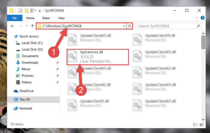Open the recent locations dropdown
This screenshot has width=210, height=133.
27,26
